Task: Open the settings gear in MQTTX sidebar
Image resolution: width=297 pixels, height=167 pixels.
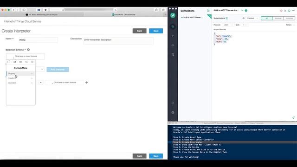Action: 173,112
